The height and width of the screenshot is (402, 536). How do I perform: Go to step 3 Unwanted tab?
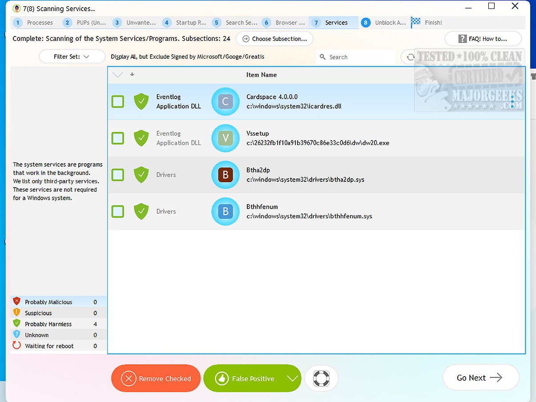[x=135, y=22]
